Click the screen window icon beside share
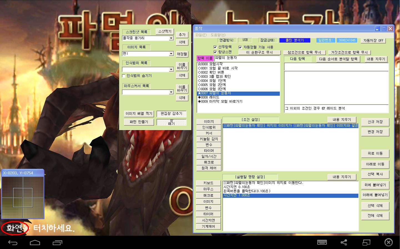 (366, 243)
